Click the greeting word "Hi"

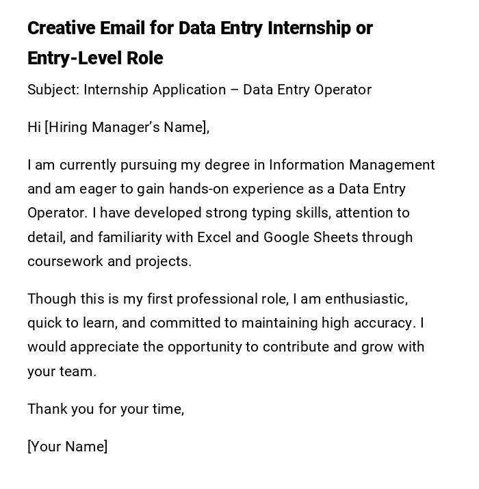pos(34,127)
